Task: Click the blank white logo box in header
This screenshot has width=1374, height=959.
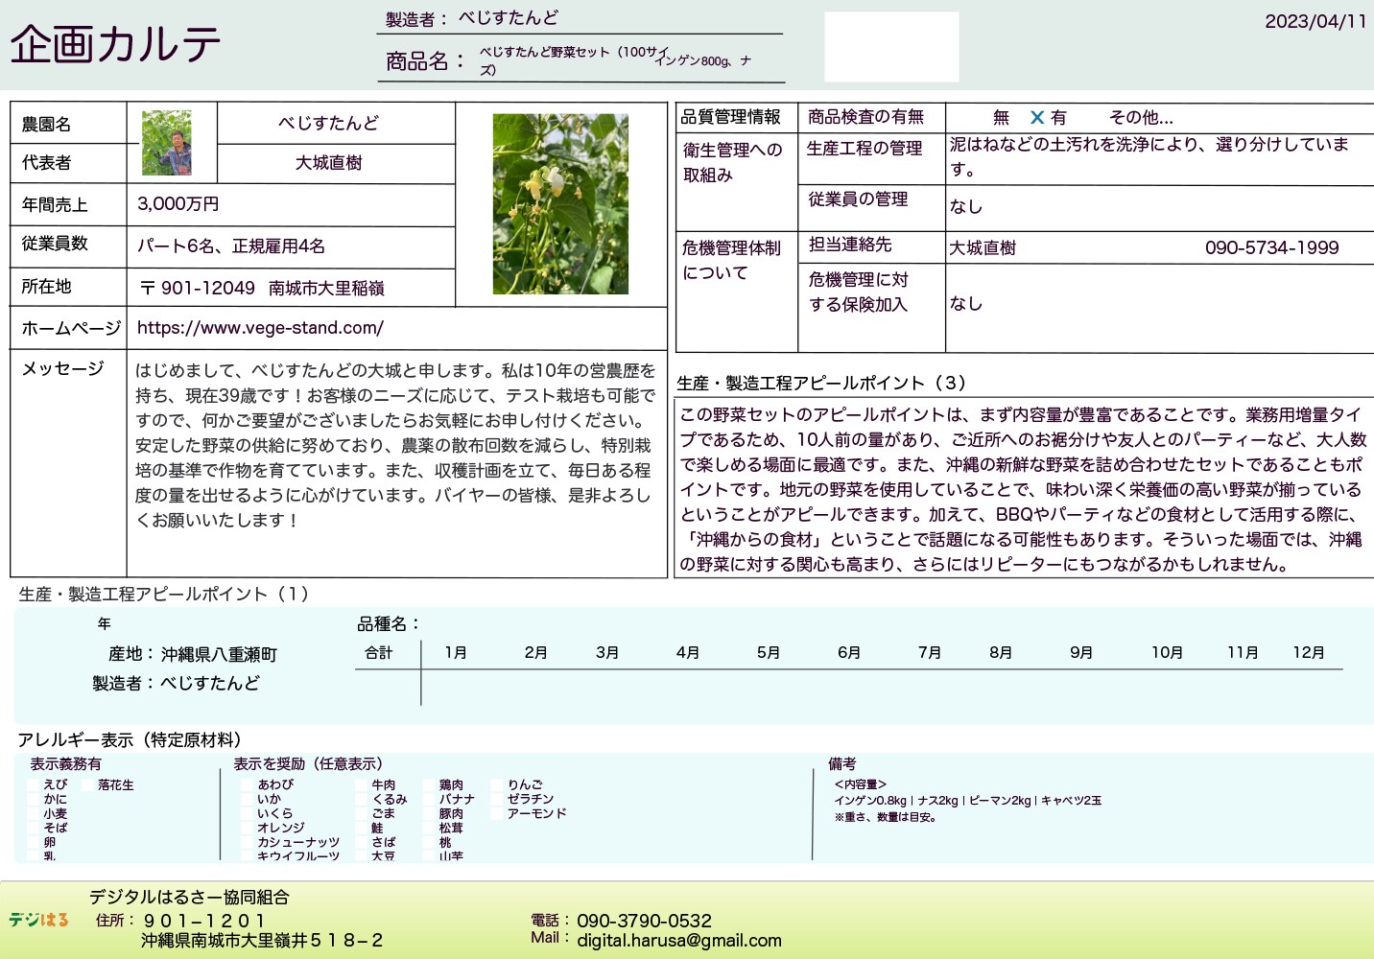Action: pos(891,47)
